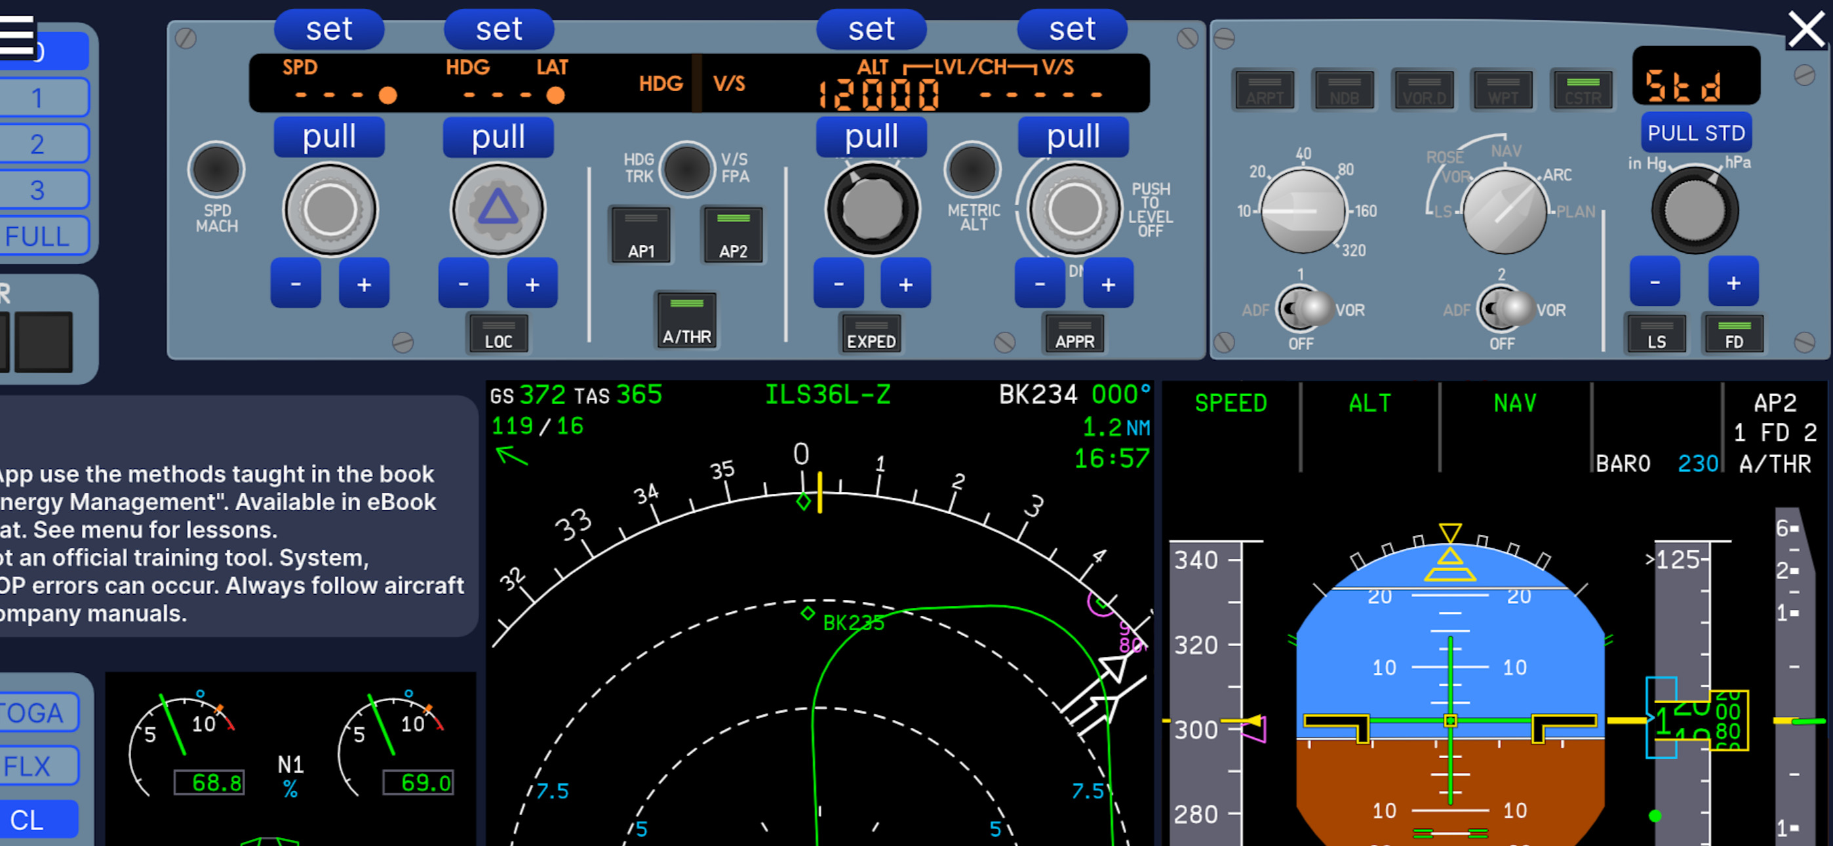Decrease altitude with the minus button

[x=838, y=284]
